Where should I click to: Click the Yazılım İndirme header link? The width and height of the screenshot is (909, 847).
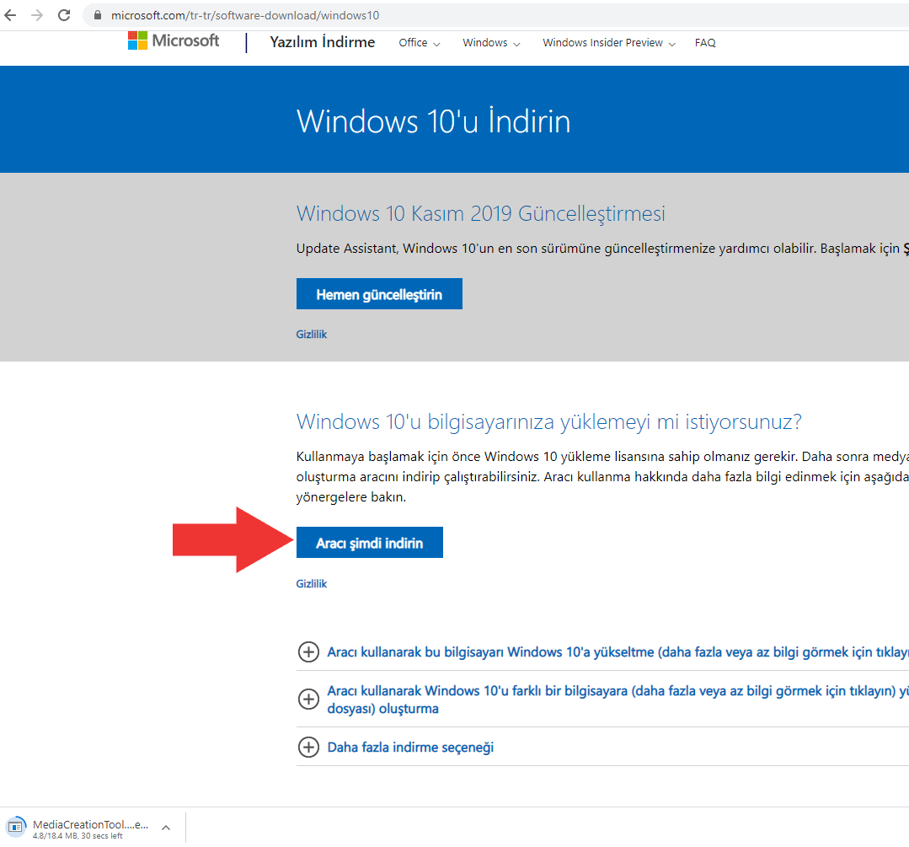pyautogui.click(x=322, y=42)
